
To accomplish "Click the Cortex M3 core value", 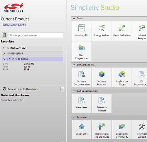I will (x=29, y=64).
